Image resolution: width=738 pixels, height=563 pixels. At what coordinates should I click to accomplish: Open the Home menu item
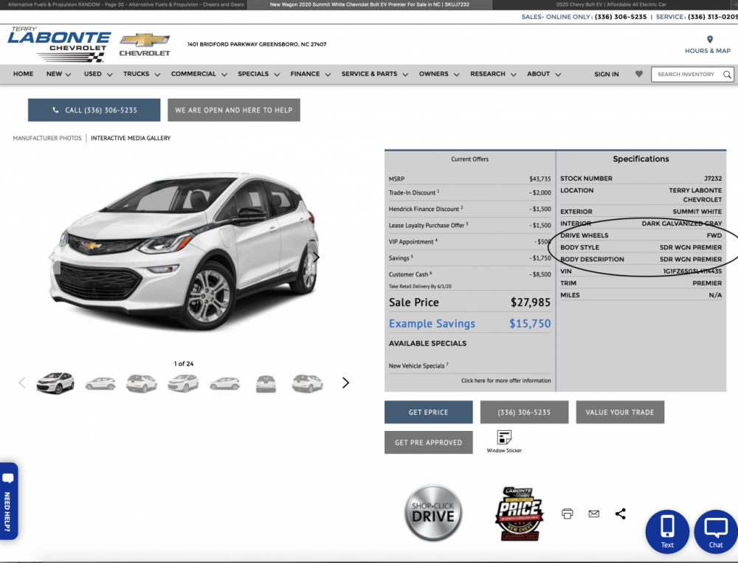click(x=23, y=74)
